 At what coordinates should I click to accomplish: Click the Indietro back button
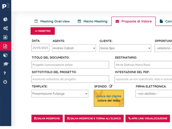click(x=42, y=31)
